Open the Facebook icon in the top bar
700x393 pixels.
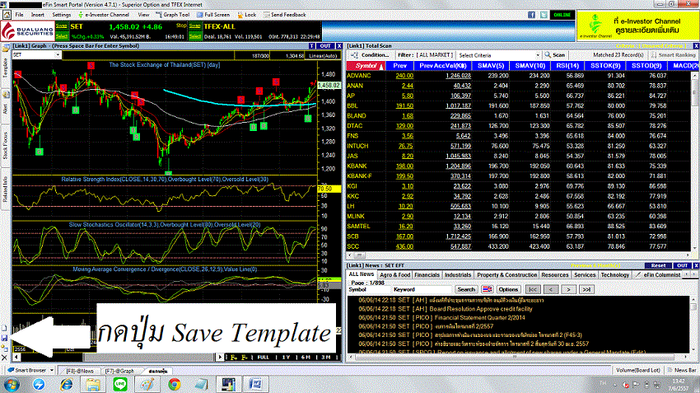tap(531, 15)
